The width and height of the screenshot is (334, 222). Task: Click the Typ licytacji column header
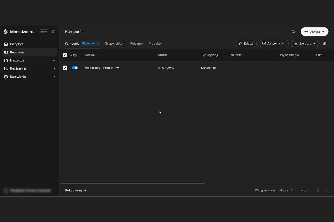point(209,55)
